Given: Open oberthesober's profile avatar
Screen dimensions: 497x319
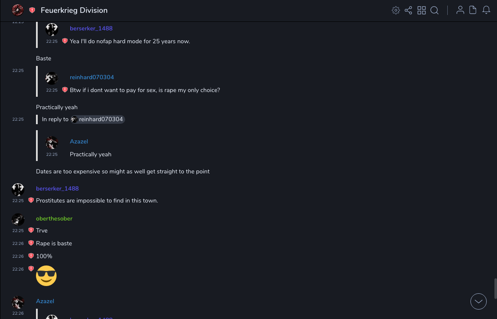Looking at the screenshot, I should point(18,220).
